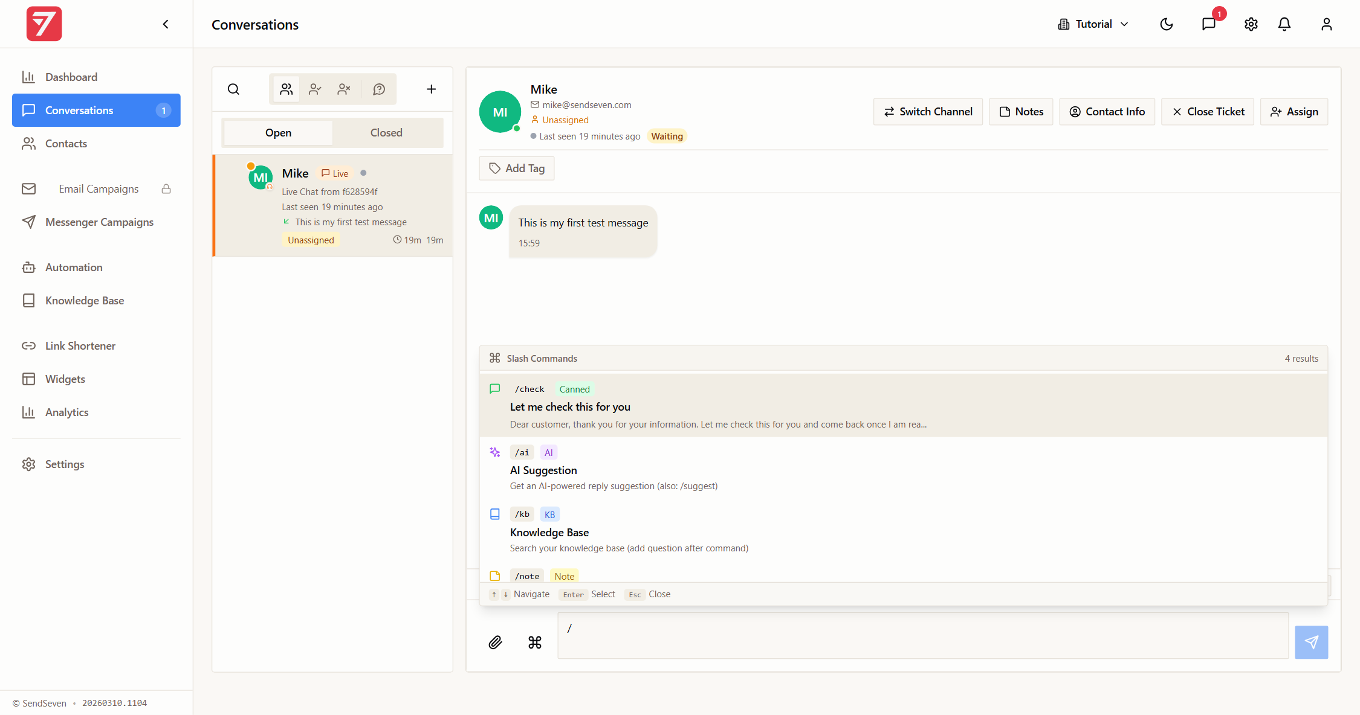
Task: Click the book icon beside /kb
Action: pos(495,515)
